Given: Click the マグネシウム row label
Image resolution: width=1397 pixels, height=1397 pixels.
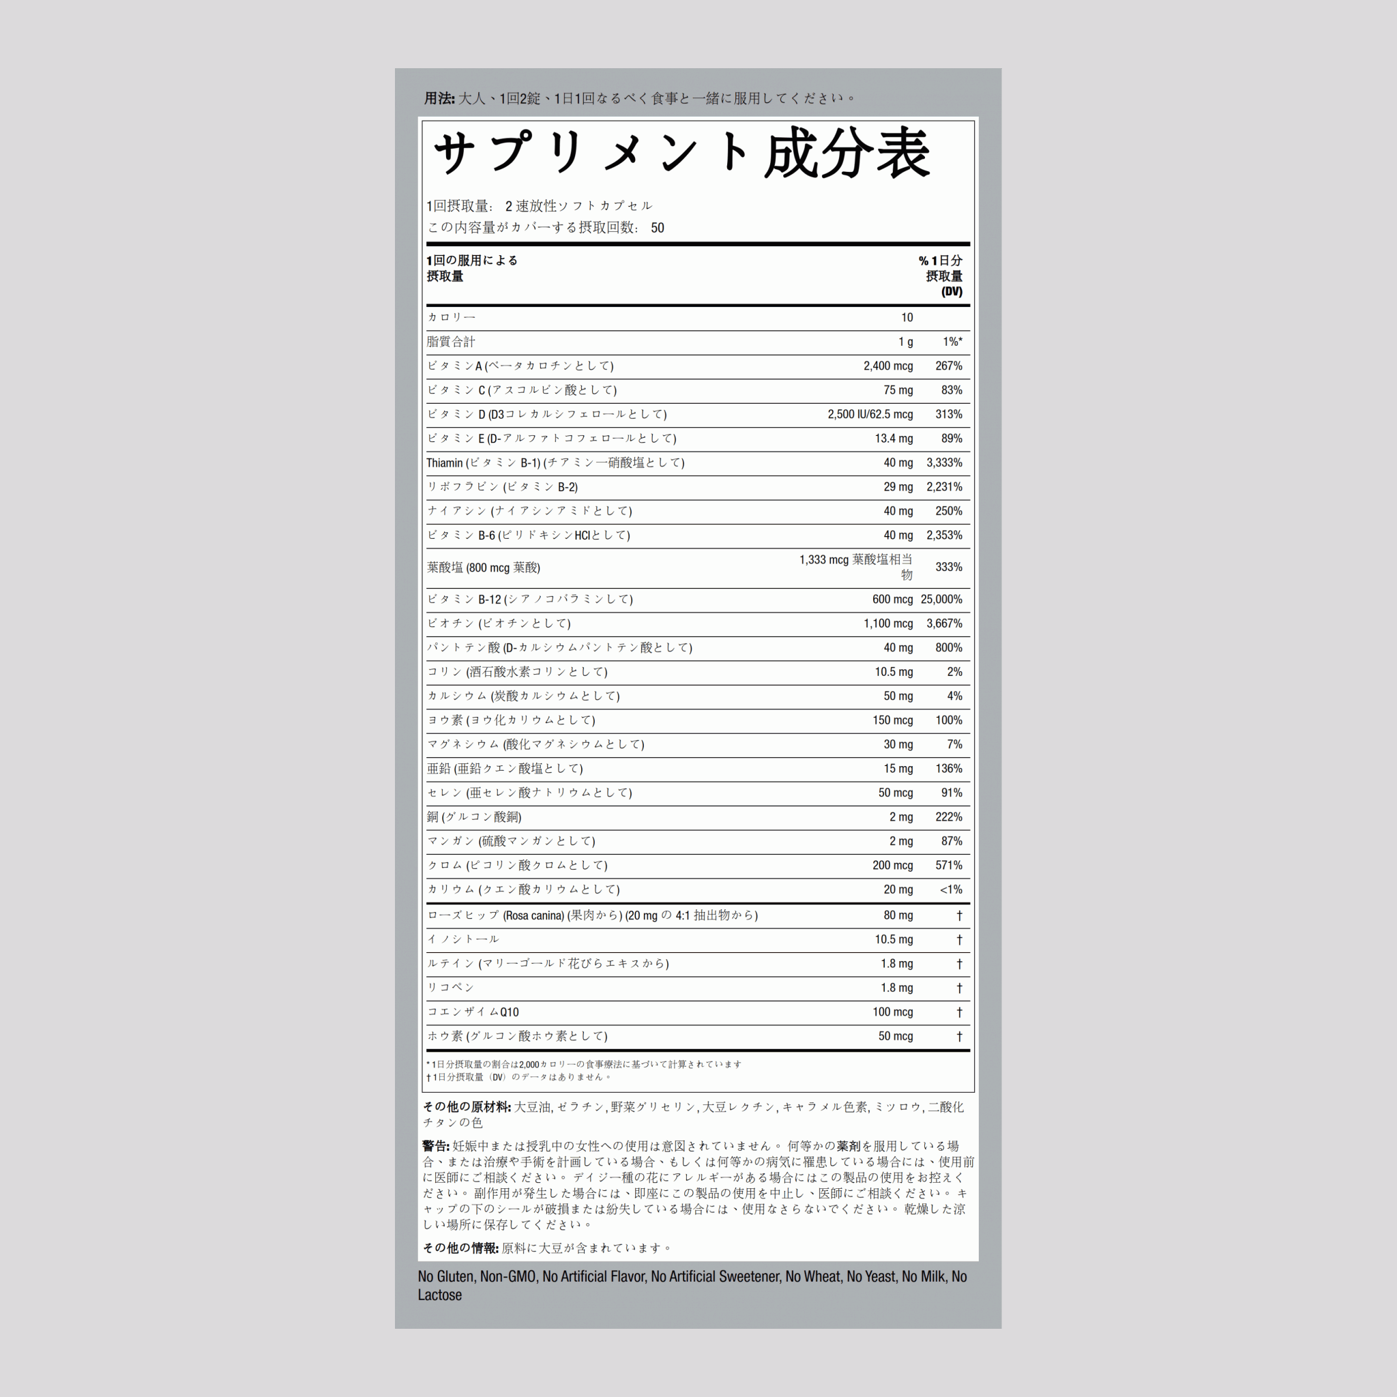Looking at the screenshot, I should [x=535, y=745].
